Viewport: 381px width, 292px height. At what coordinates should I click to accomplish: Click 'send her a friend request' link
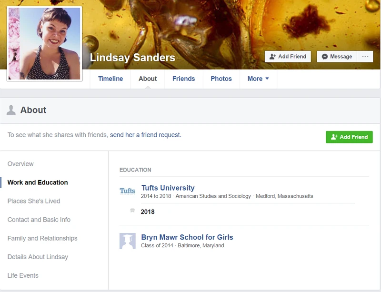click(146, 135)
